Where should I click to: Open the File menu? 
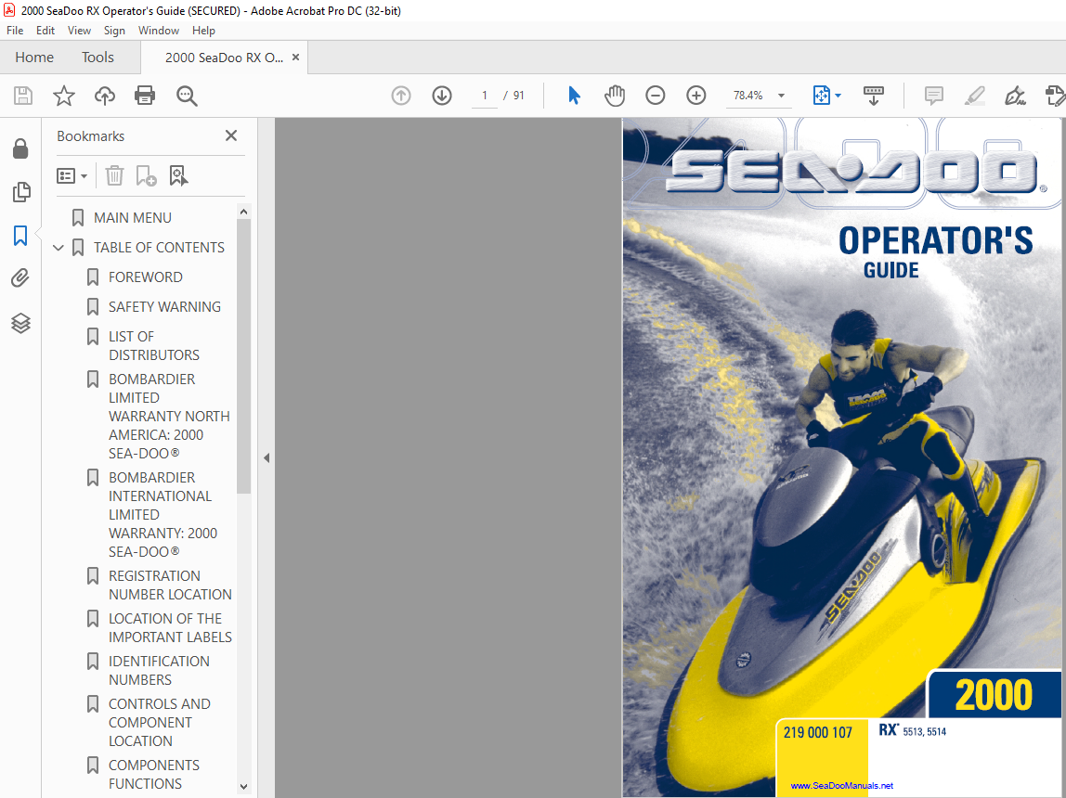15,31
